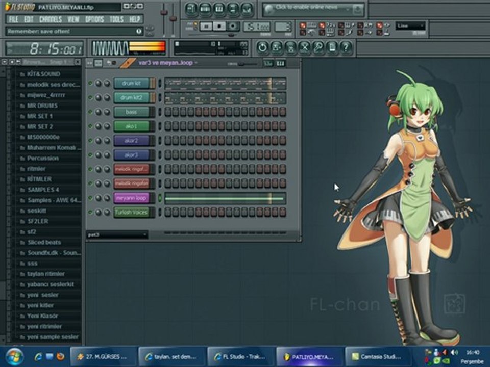Click the one-click recording magnifier icon
The width and height of the screenshot is (490, 367).
pos(318,47)
